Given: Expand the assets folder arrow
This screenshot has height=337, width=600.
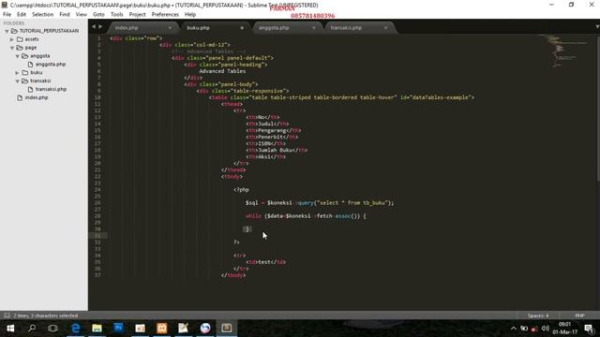Looking at the screenshot, I should point(12,39).
